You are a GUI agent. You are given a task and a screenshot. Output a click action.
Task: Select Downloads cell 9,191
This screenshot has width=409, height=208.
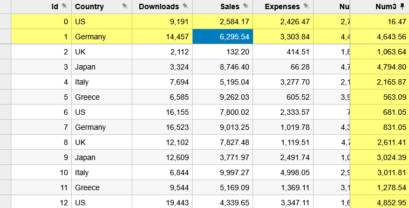point(162,22)
